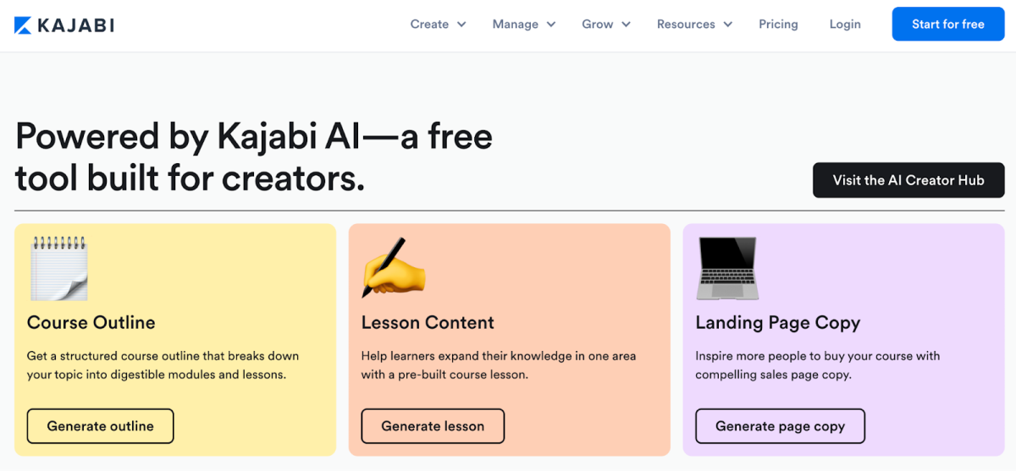Select Generate page copy button
1016x471 pixels.
pos(780,426)
